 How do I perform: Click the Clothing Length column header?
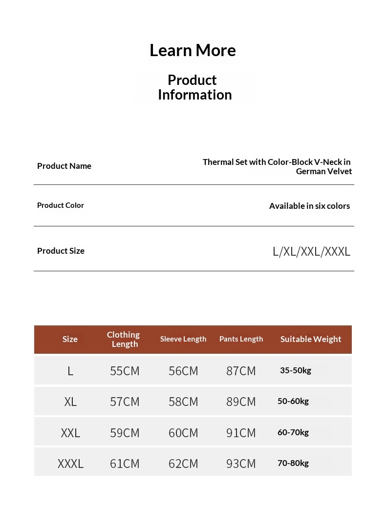pyautogui.click(x=124, y=339)
